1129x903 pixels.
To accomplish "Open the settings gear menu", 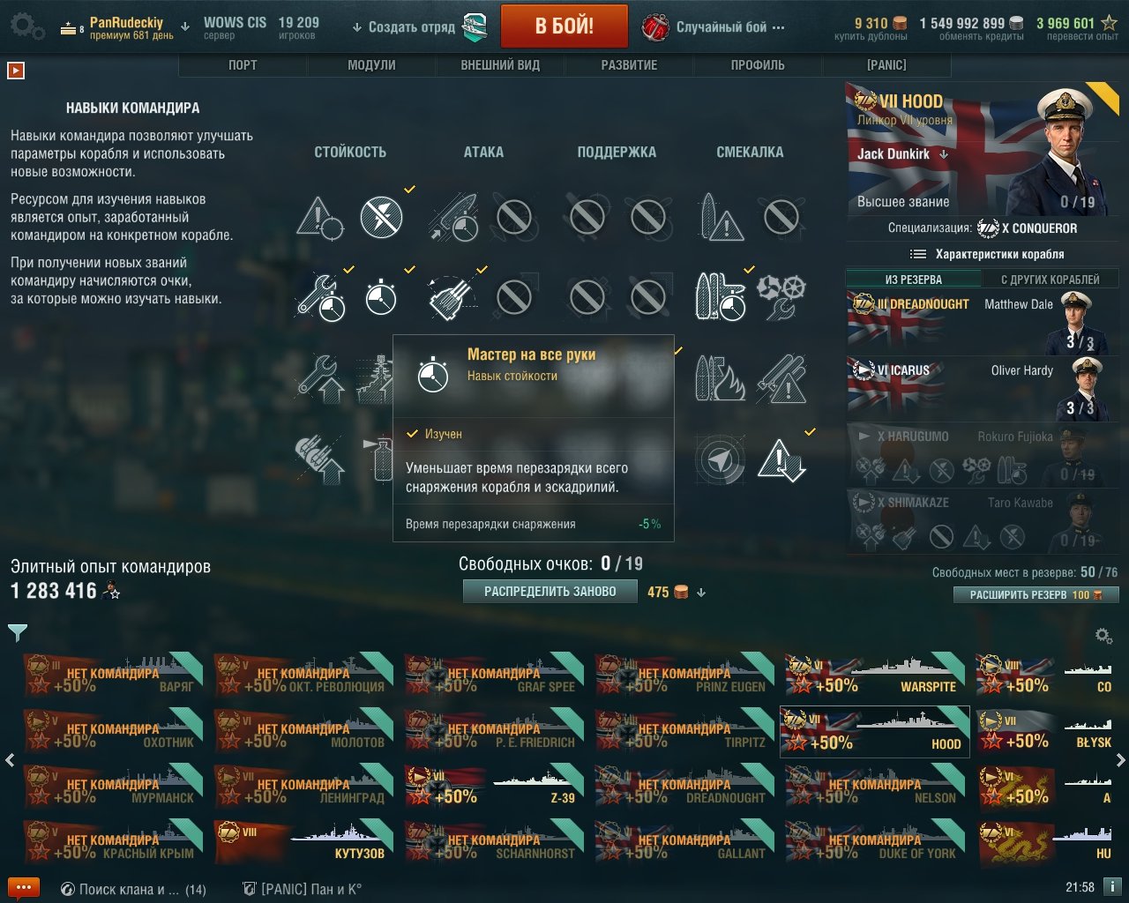I will 26,26.
